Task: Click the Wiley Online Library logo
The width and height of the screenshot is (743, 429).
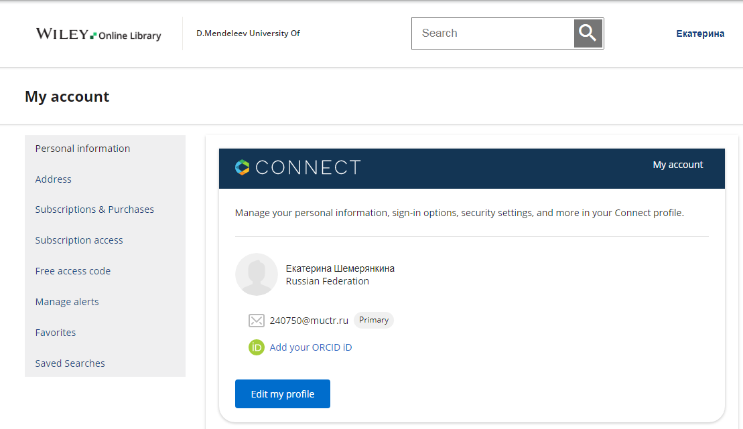Action: (98, 34)
